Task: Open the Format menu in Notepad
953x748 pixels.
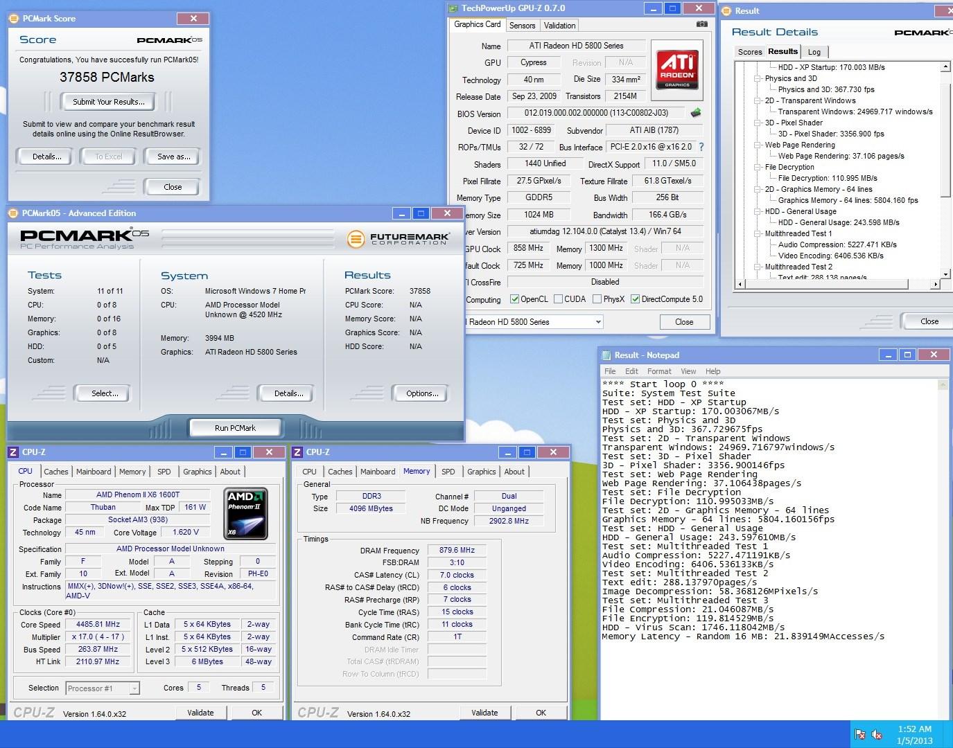Action: pos(659,371)
